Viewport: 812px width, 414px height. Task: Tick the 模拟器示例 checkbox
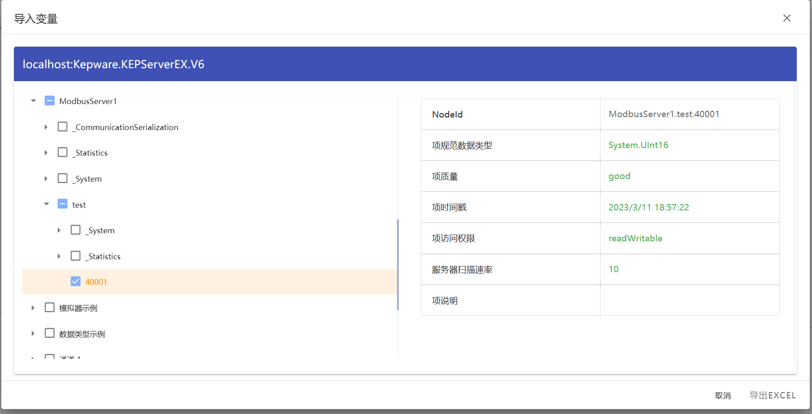[50, 307]
